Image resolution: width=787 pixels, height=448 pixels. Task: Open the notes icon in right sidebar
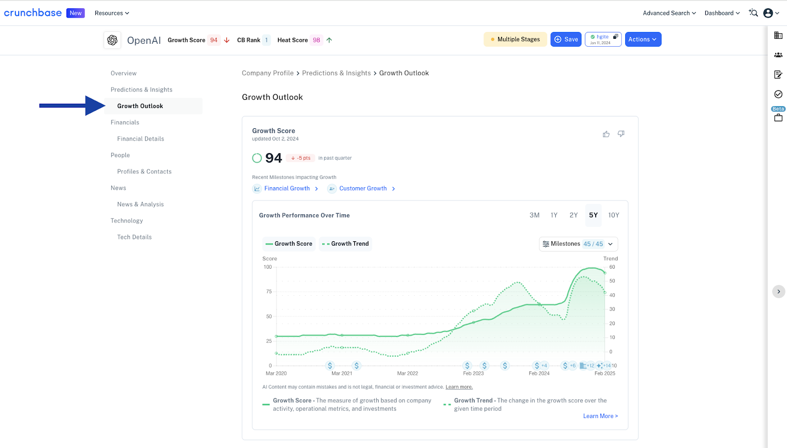click(778, 75)
